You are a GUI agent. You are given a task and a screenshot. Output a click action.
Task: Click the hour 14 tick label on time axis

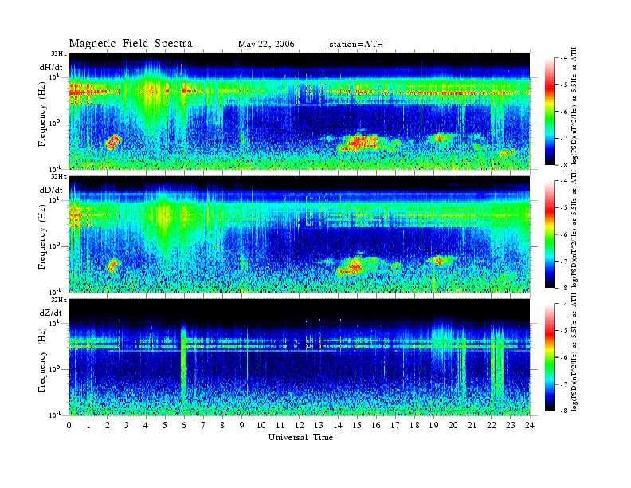[338, 425]
